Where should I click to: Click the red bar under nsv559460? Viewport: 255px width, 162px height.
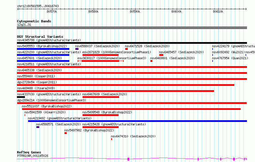click(132, 79)
